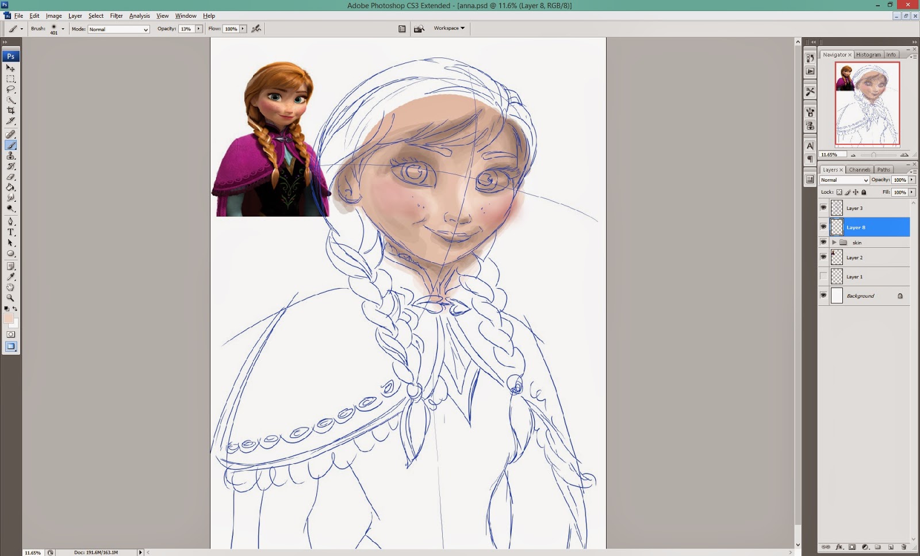This screenshot has width=920, height=556.
Task: Create a new layer group
Action: click(x=877, y=547)
